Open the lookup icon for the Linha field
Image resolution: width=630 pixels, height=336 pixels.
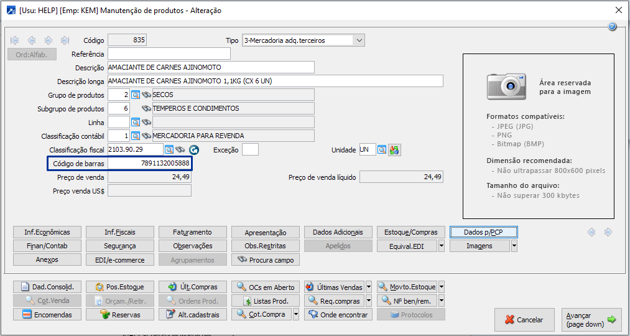136,122
